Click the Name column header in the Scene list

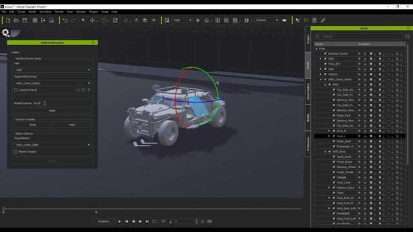336,44
